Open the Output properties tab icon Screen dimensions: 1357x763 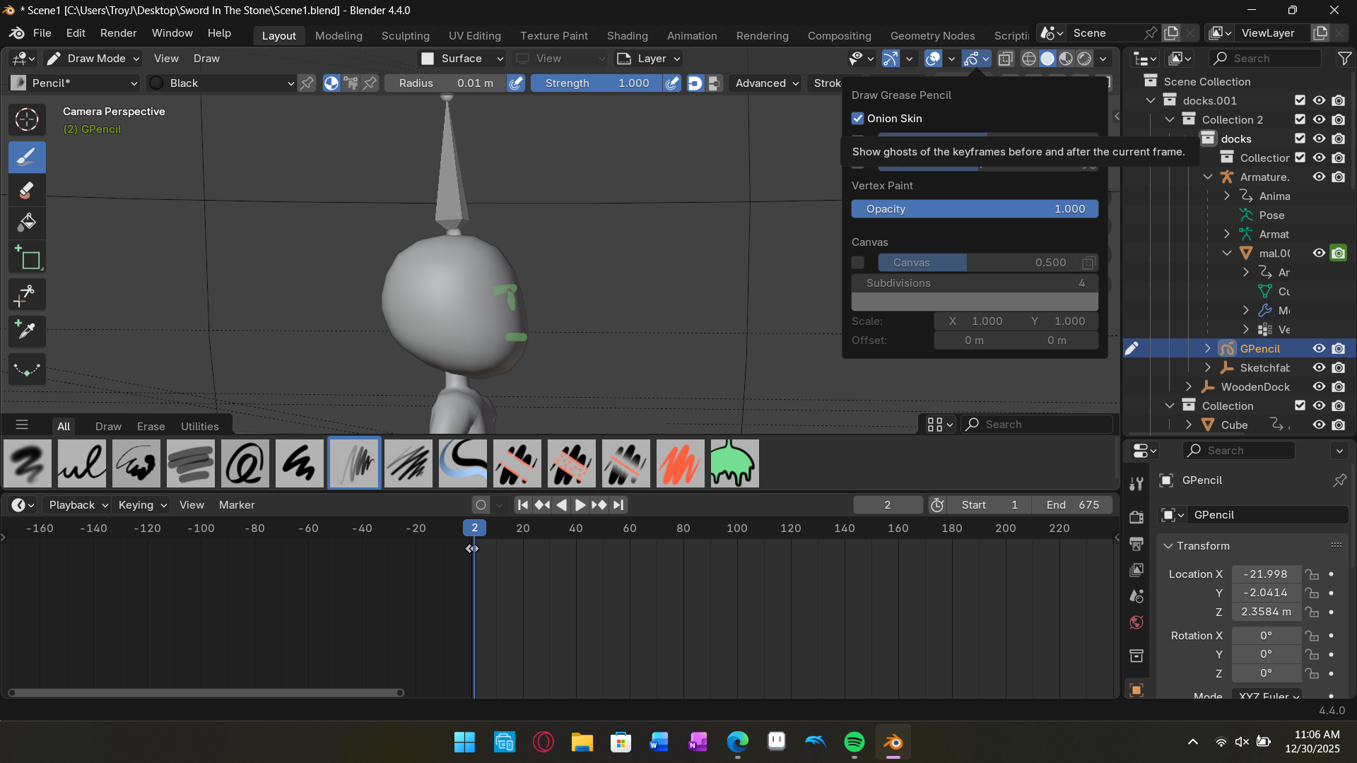tap(1136, 543)
